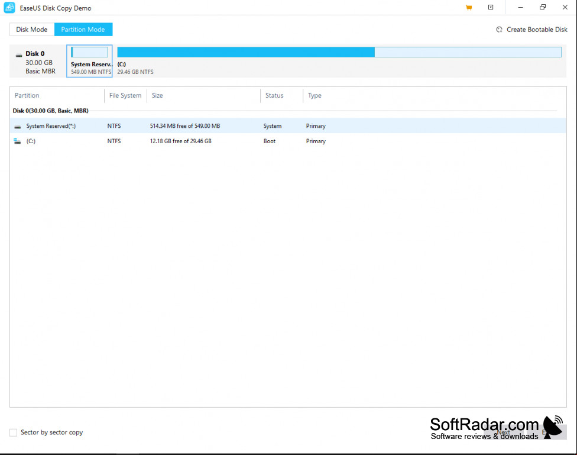
Task: Click Primary type in System Reserved row
Action: pos(316,126)
